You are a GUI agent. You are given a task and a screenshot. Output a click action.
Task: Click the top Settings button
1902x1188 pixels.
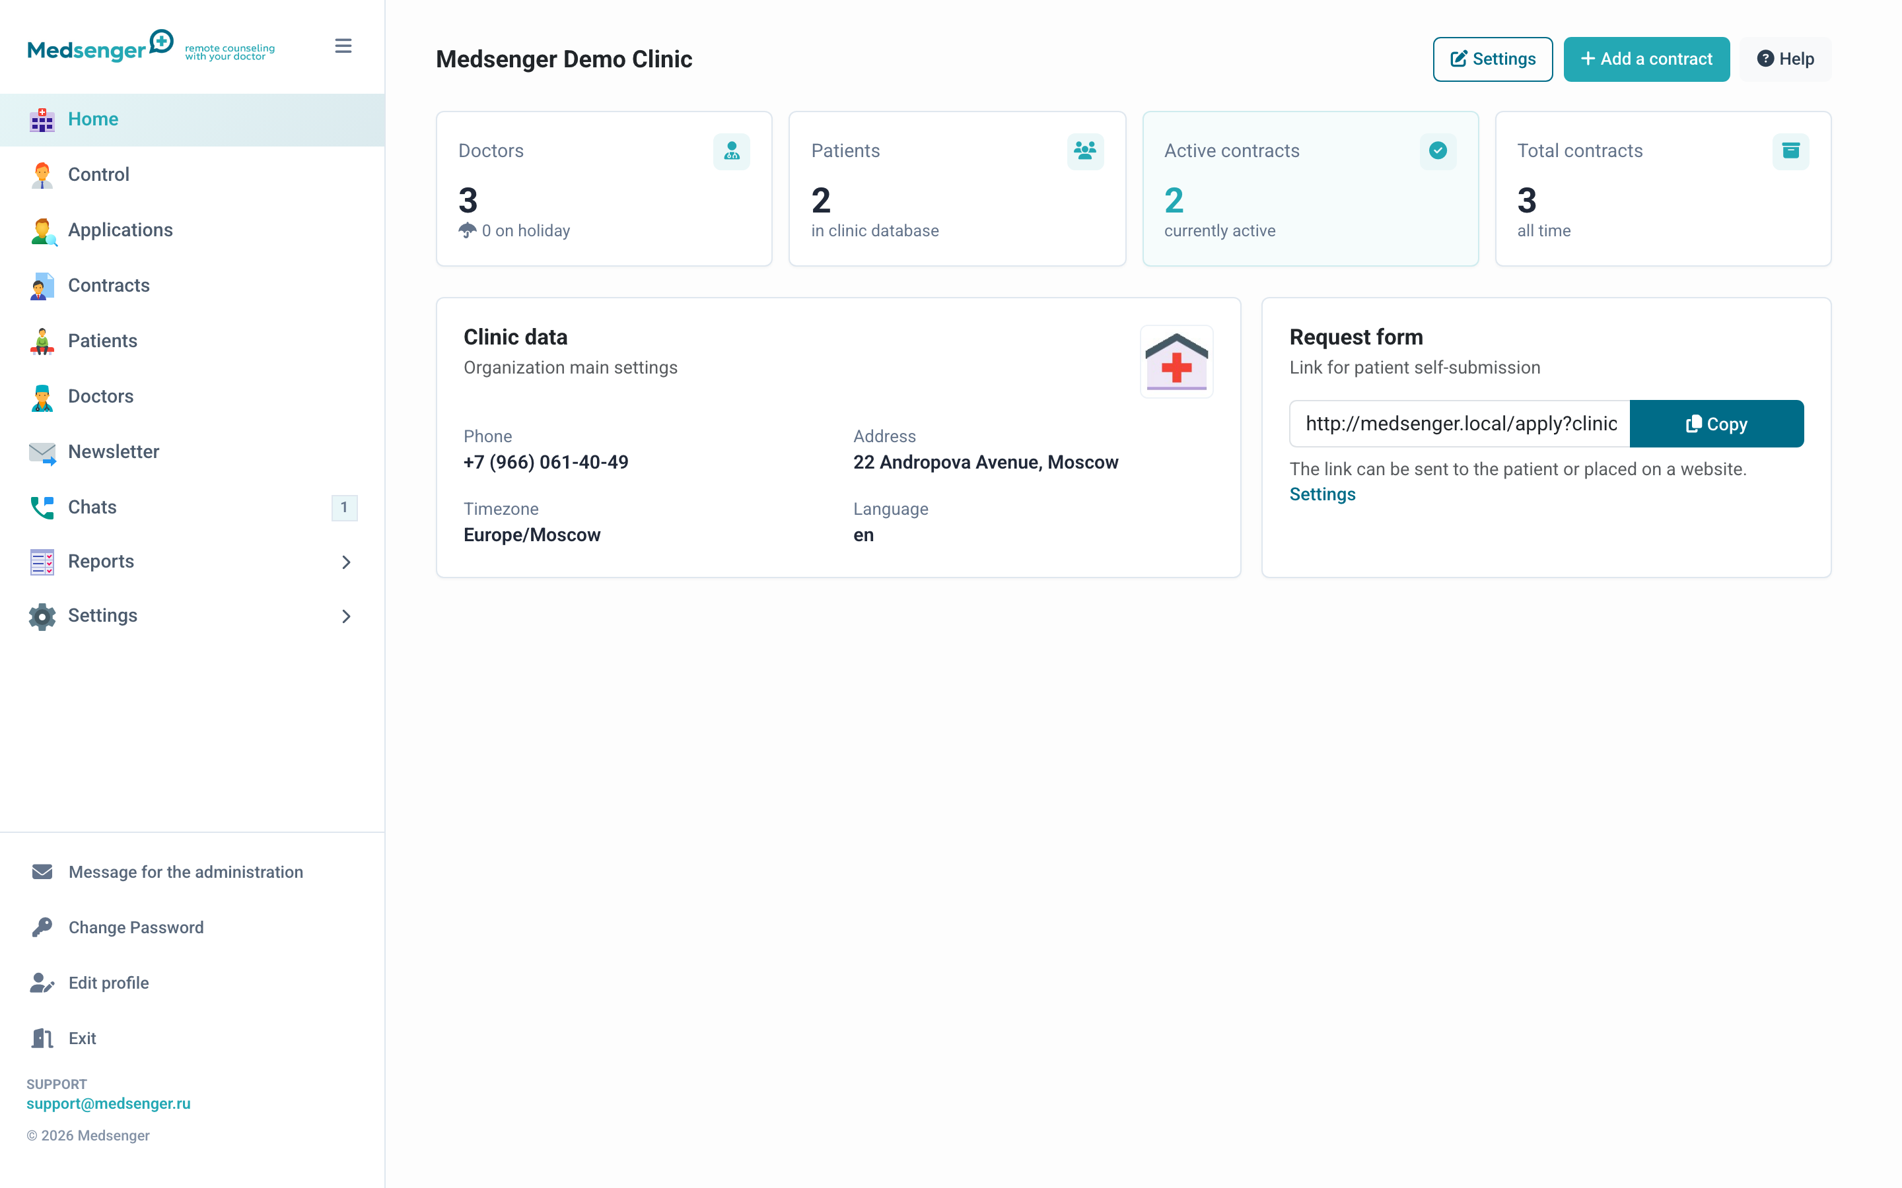pyautogui.click(x=1492, y=59)
